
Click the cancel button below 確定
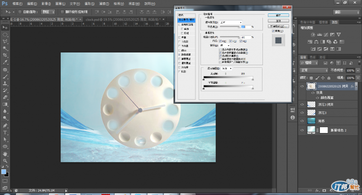click(278, 21)
